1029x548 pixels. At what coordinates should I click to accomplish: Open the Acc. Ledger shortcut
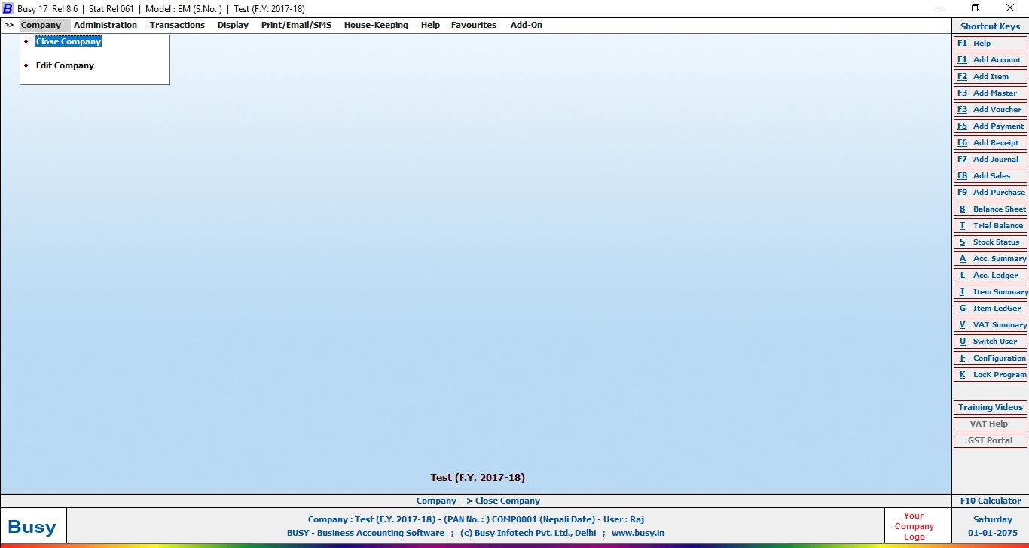point(990,275)
